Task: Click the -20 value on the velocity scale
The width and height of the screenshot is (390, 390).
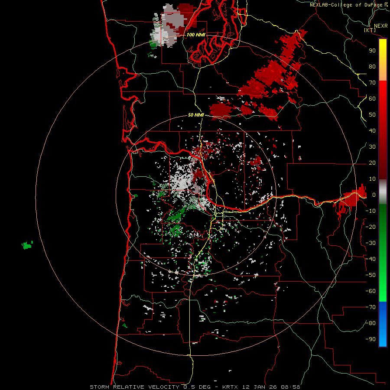Action: click(x=370, y=227)
